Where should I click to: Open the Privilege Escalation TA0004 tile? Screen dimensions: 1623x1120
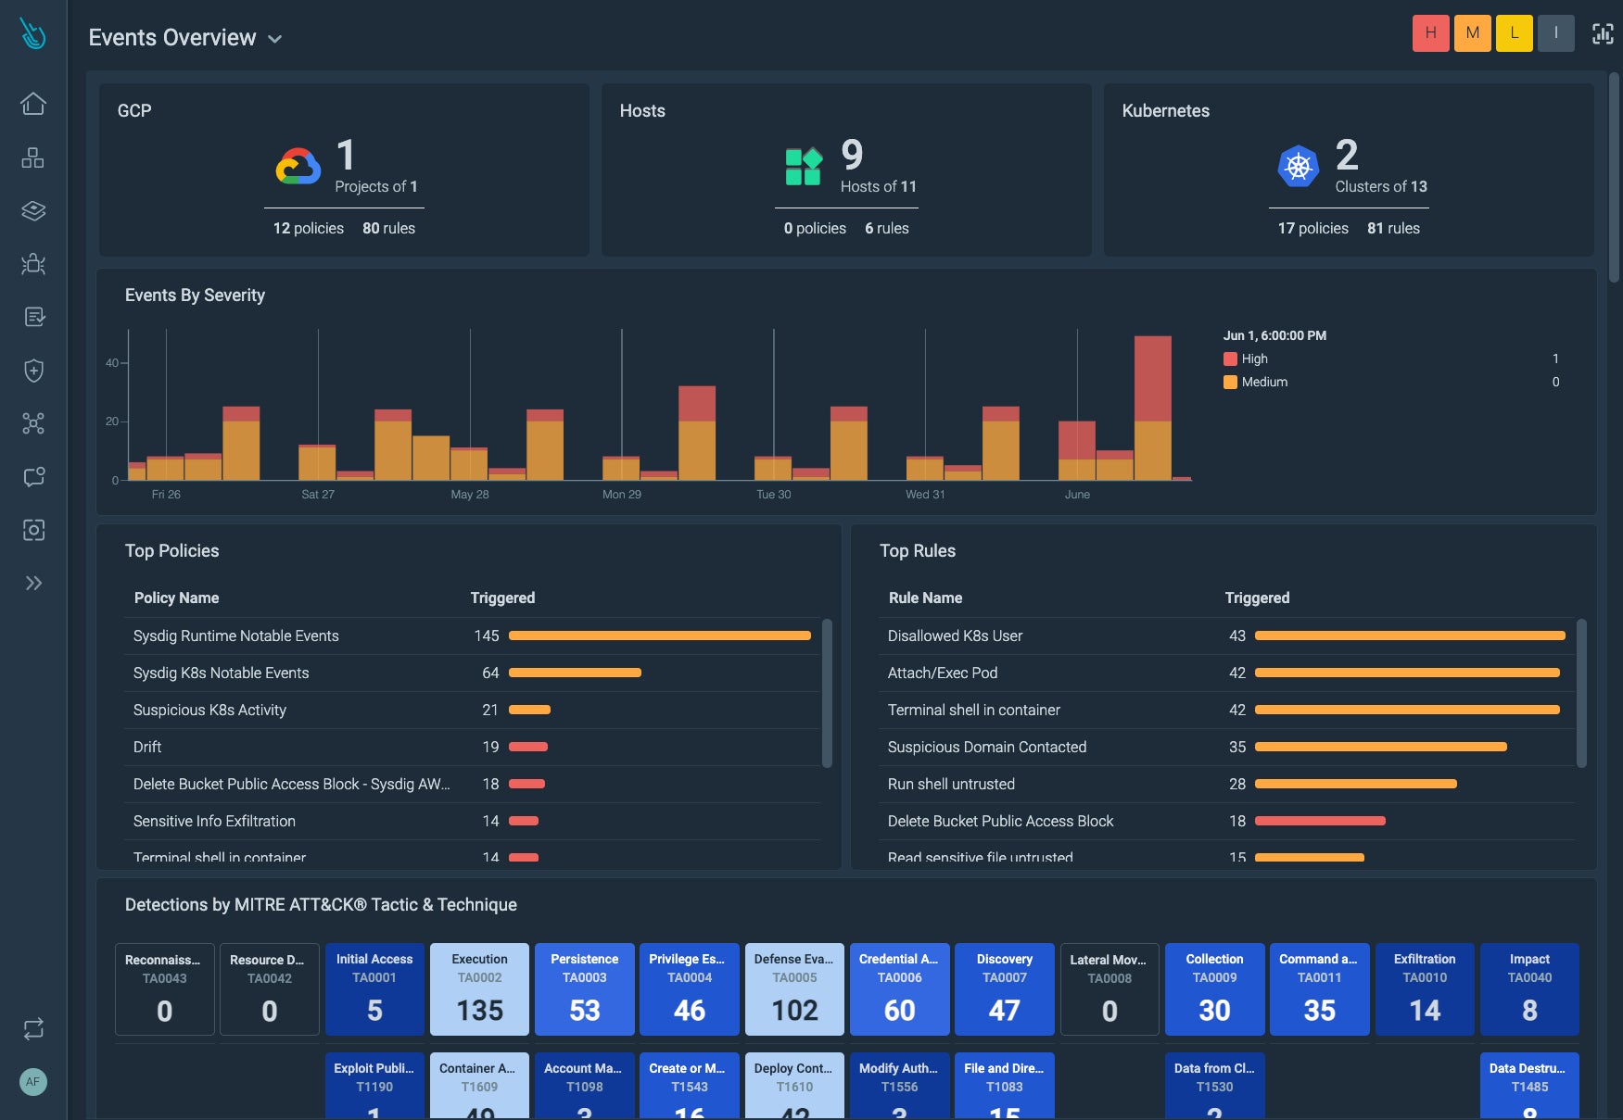[690, 989]
